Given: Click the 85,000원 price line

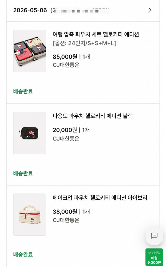Looking at the screenshot, I should [71, 57].
